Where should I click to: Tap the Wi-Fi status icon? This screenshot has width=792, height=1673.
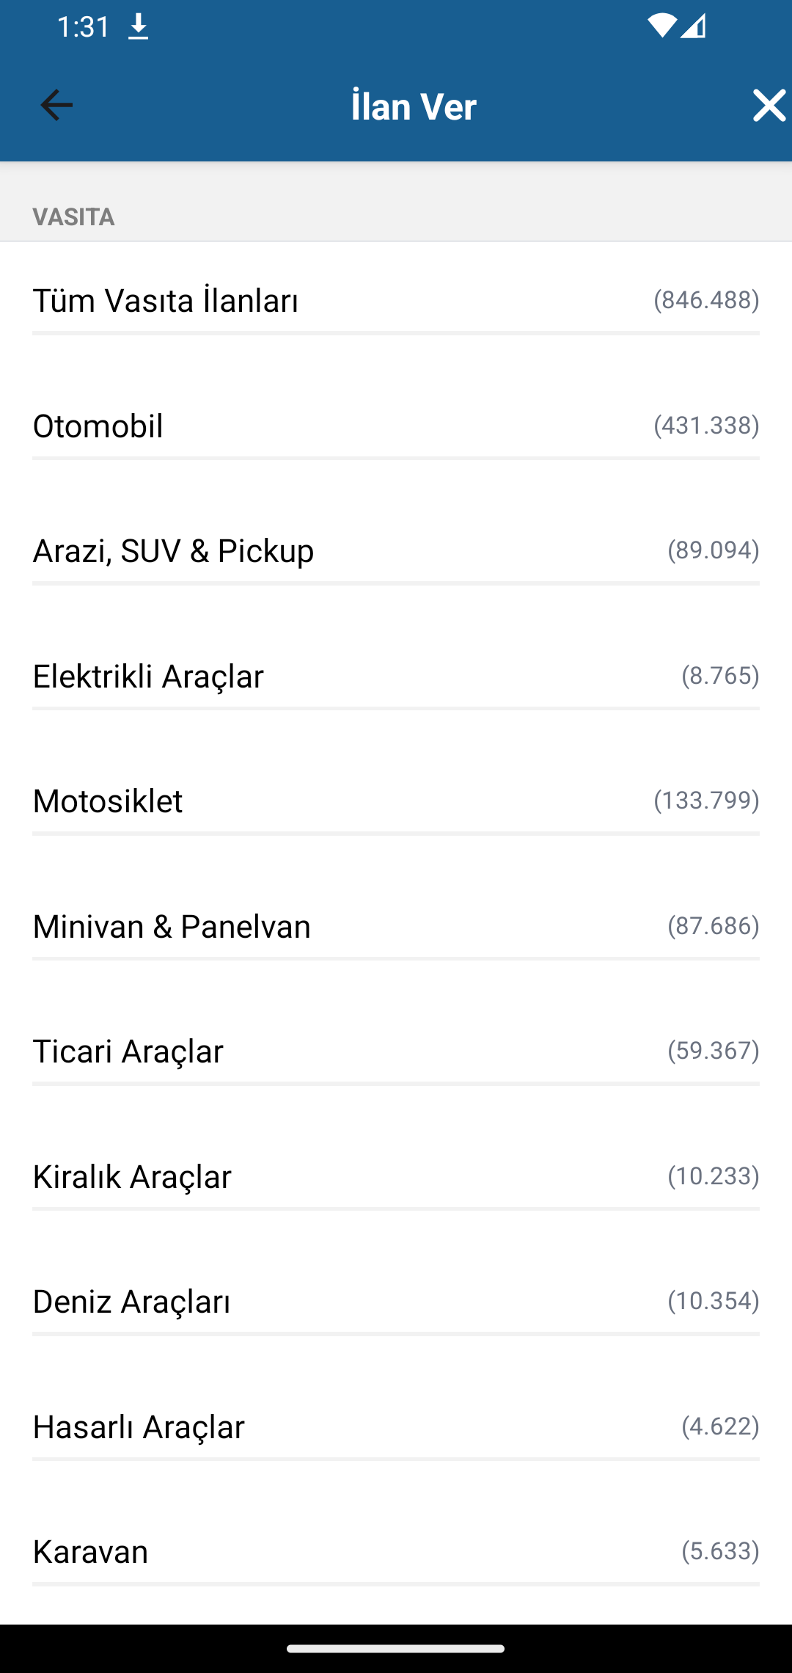point(661,26)
